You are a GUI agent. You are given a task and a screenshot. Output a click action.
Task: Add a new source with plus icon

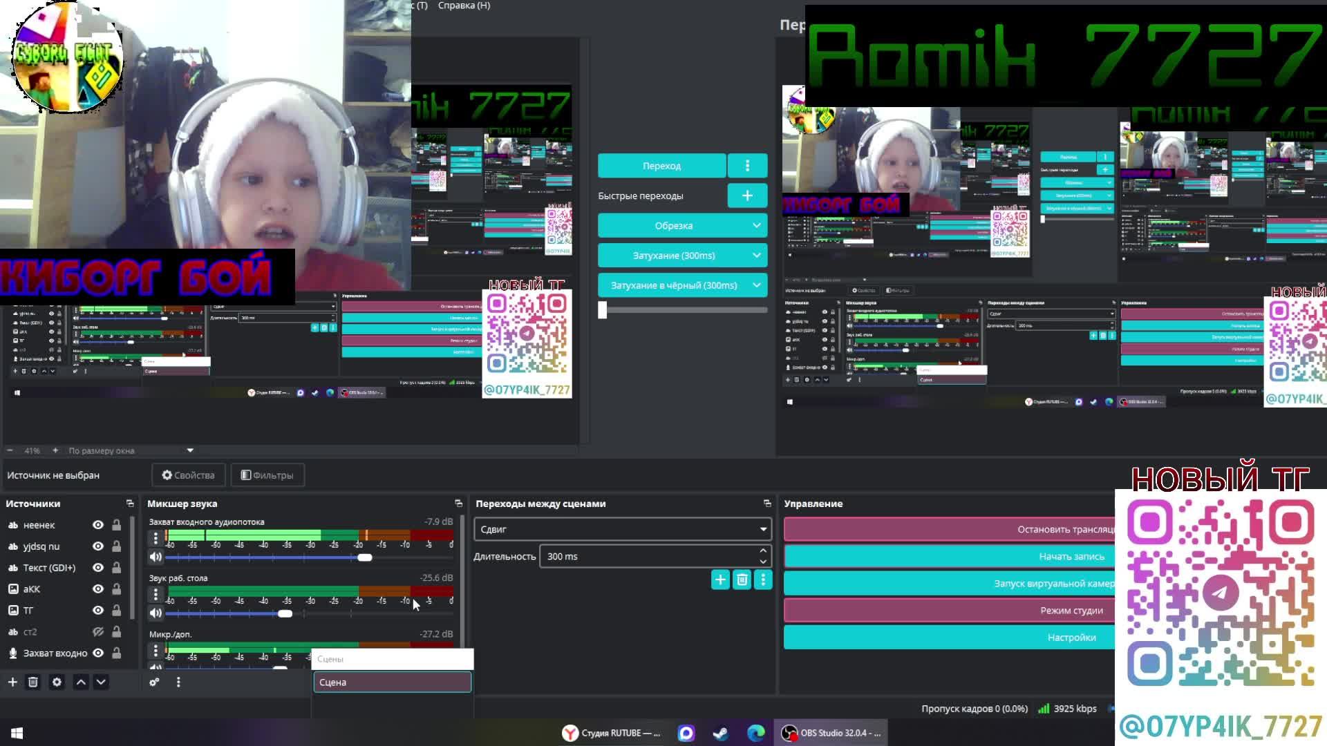point(12,682)
